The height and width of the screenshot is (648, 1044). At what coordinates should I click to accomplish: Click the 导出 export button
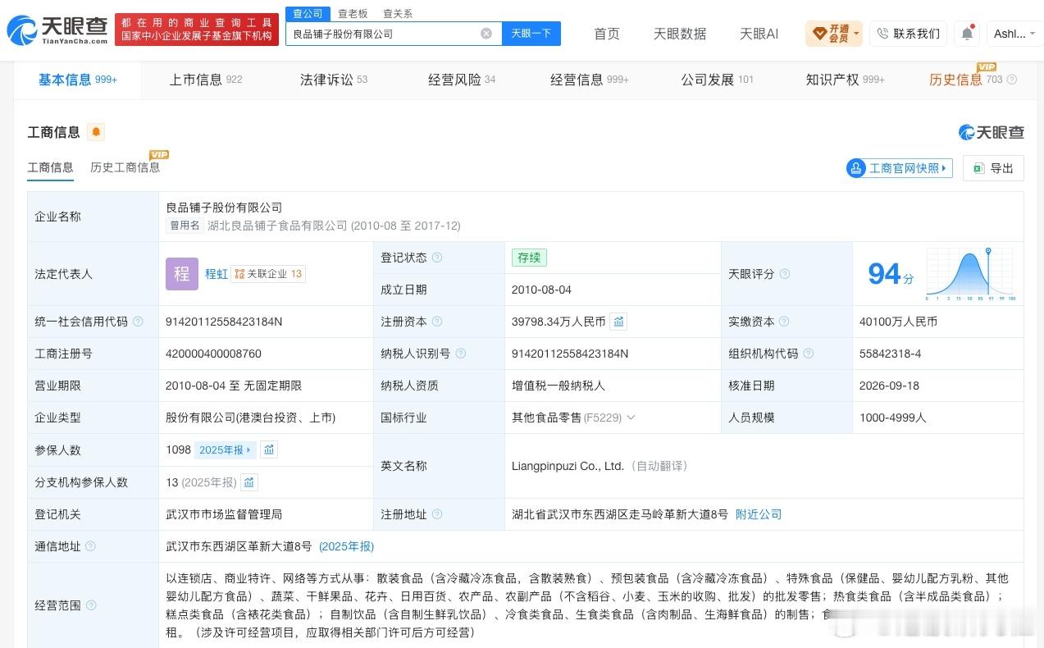[x=993, y=168]
